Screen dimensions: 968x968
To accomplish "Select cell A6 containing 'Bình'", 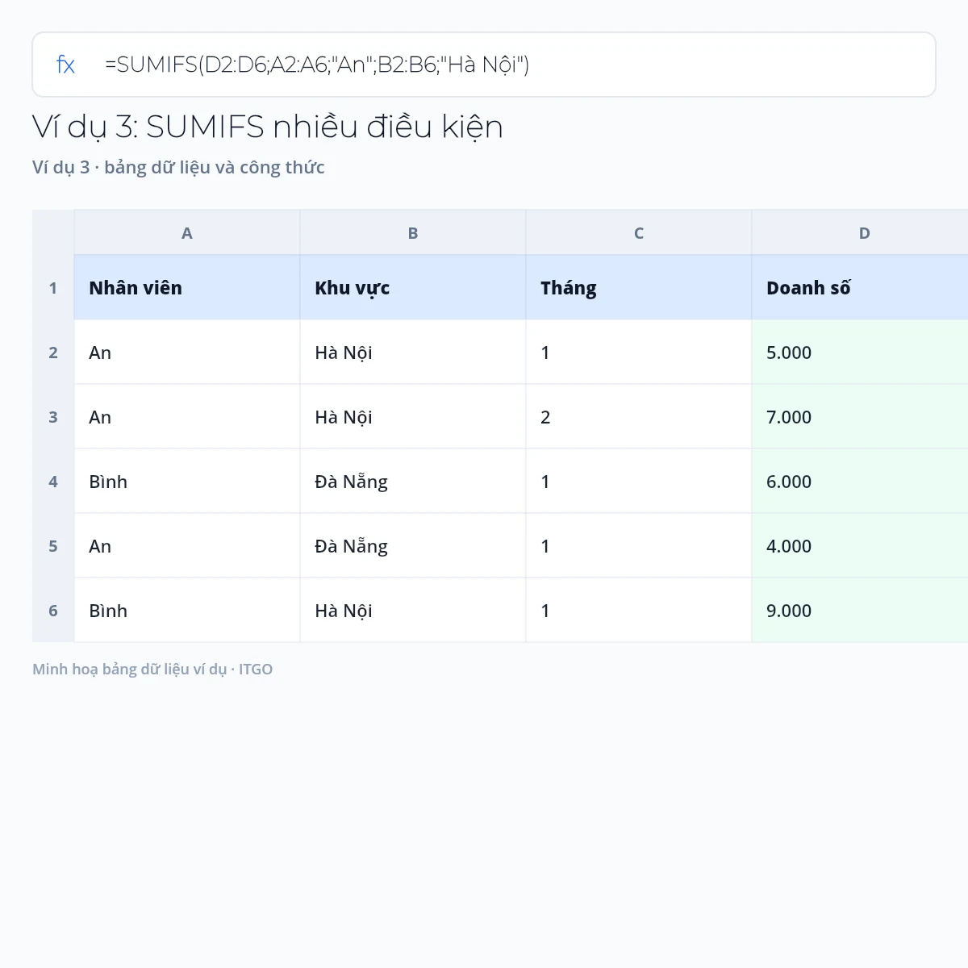I will coord(187,611).
